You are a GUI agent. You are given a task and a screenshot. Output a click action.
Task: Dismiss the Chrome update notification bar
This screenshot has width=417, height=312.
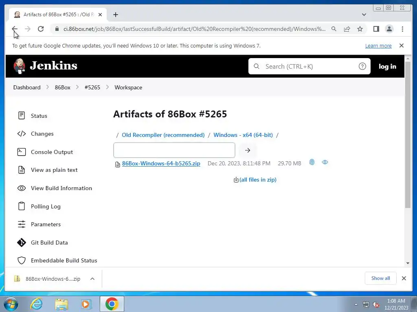click(402, 45)
